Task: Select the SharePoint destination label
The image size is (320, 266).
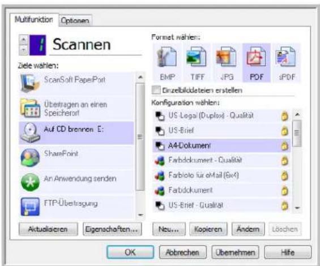Action: tap(61, 153)
